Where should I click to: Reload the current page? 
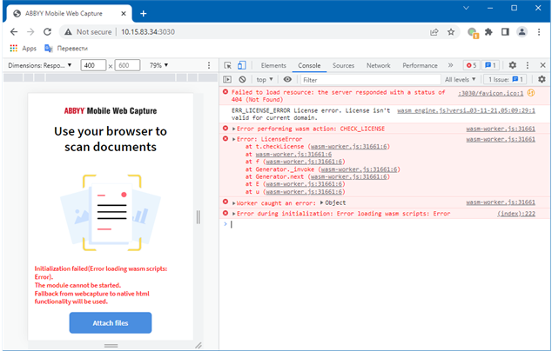point(47,32)
